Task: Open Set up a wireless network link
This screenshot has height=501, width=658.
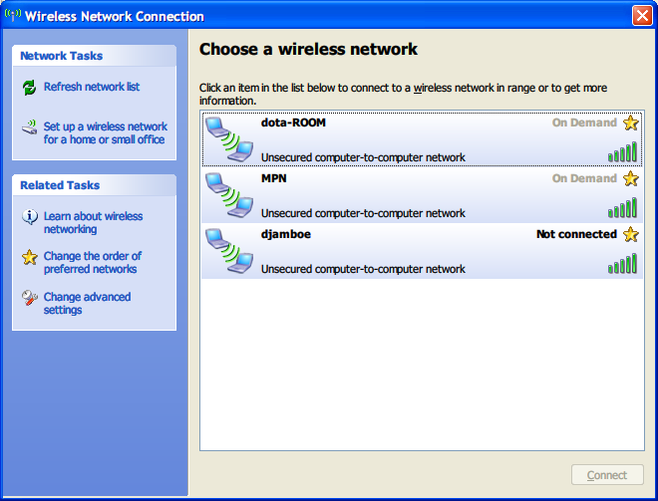Action: pos(106,132)
